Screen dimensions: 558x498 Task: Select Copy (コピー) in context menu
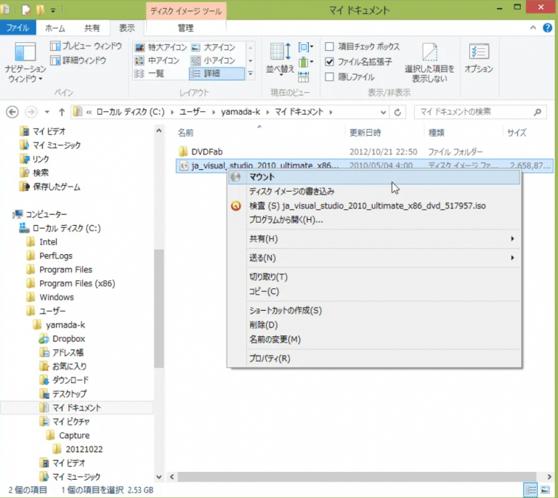(374, 292)
